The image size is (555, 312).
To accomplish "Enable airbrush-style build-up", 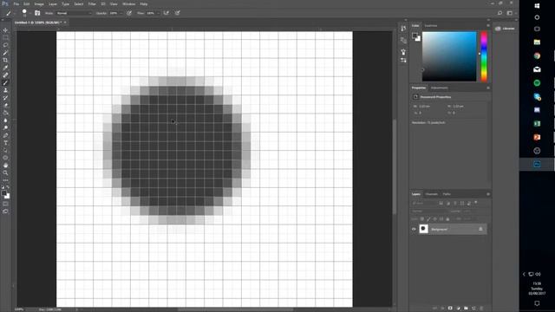I will [x=166, y=13].
